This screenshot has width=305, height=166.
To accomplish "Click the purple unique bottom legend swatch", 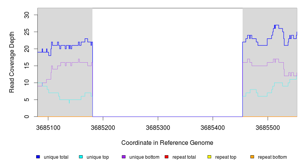I will coord(124,157).
